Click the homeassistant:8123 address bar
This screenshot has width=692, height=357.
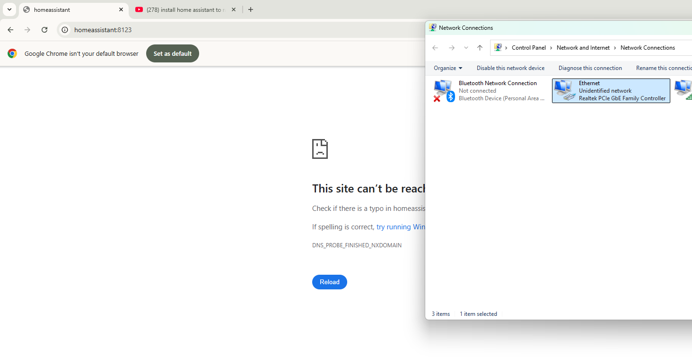(237, 30)
